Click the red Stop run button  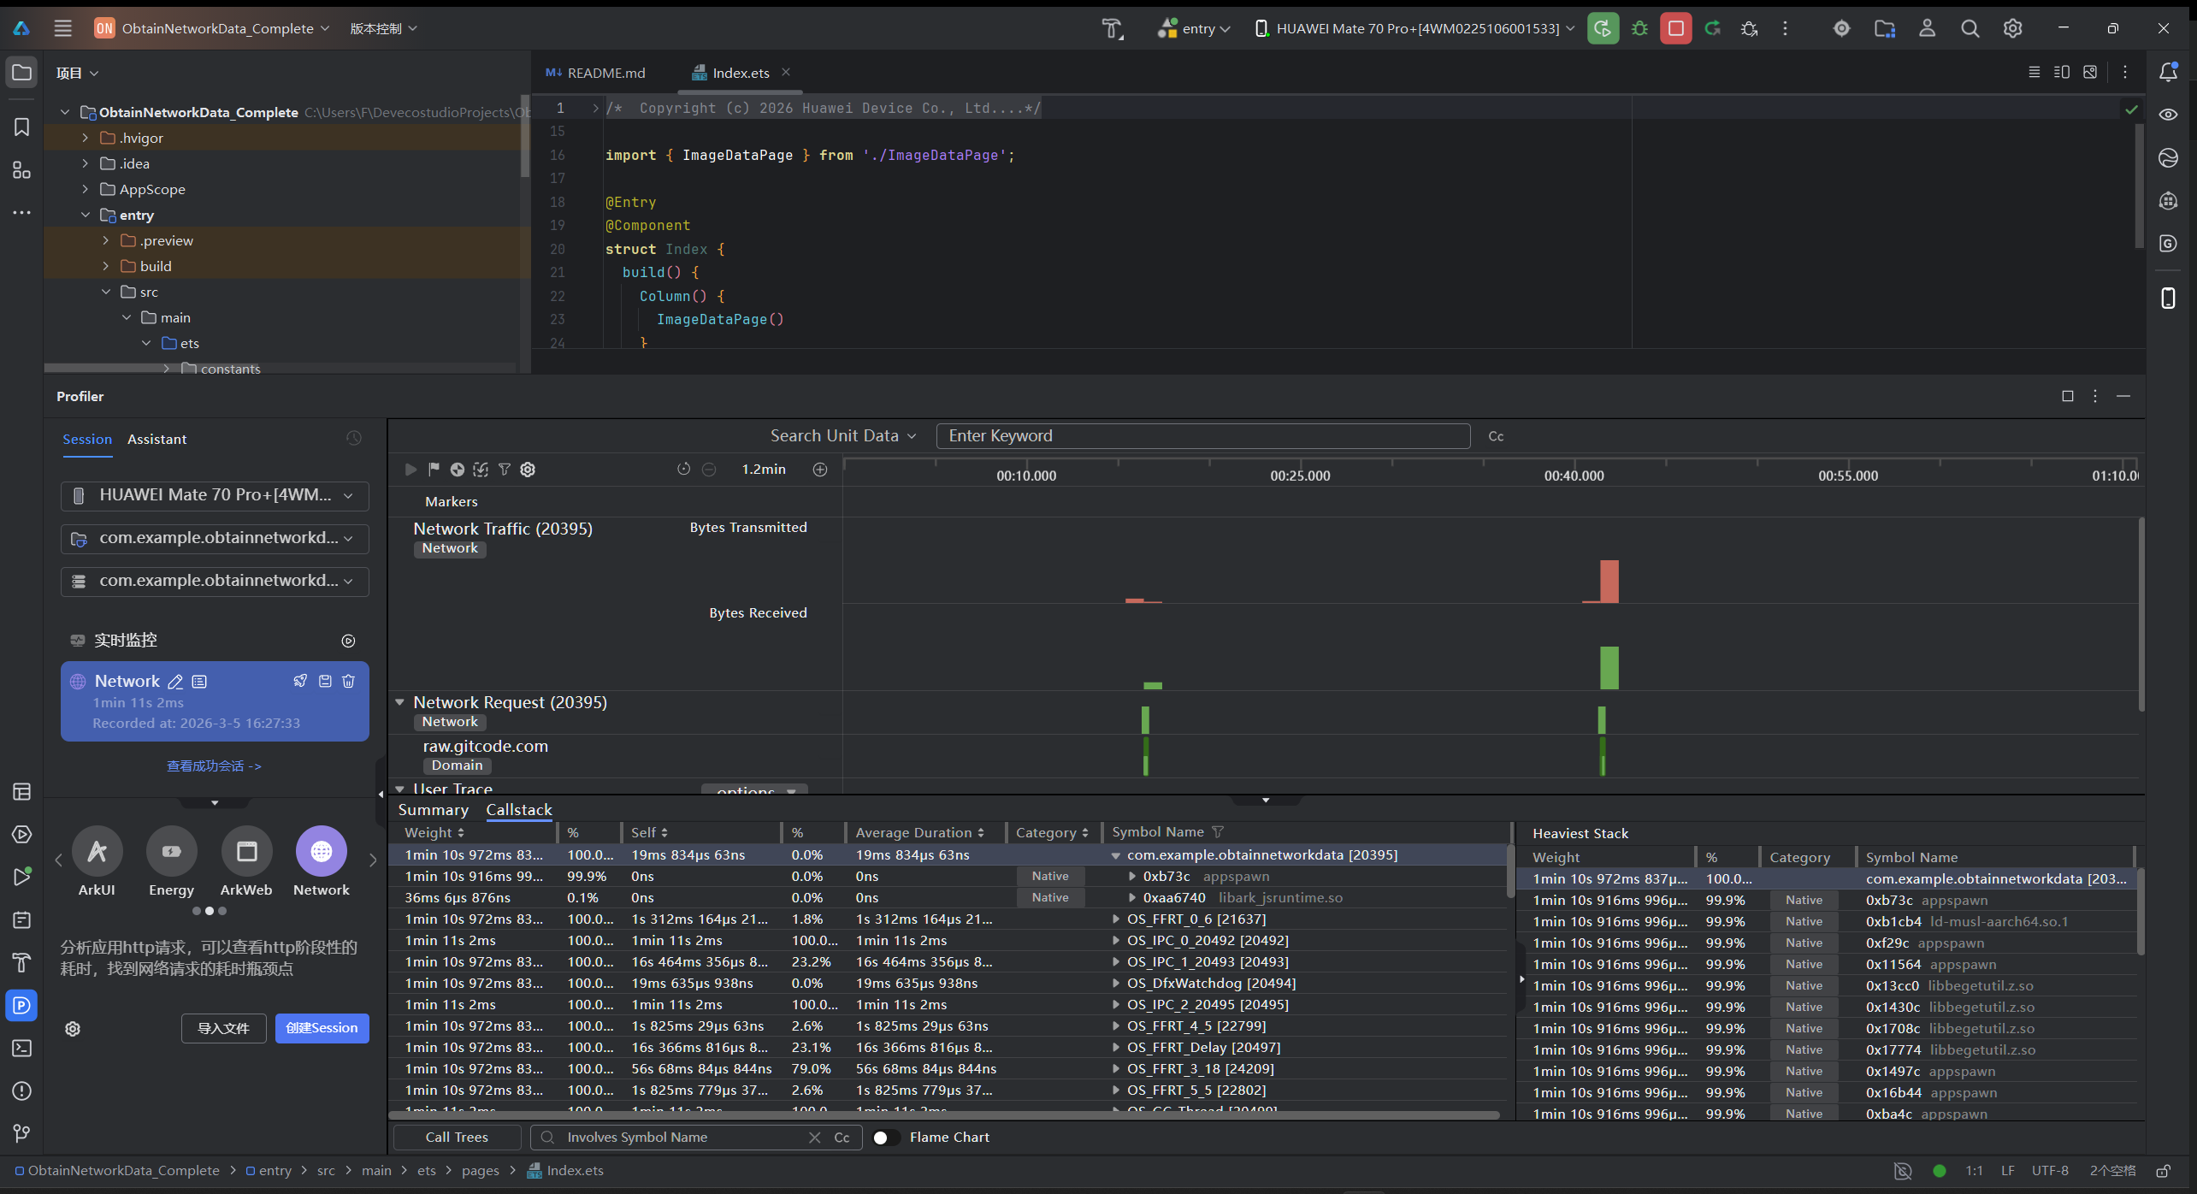click(x=1675, y=28)
